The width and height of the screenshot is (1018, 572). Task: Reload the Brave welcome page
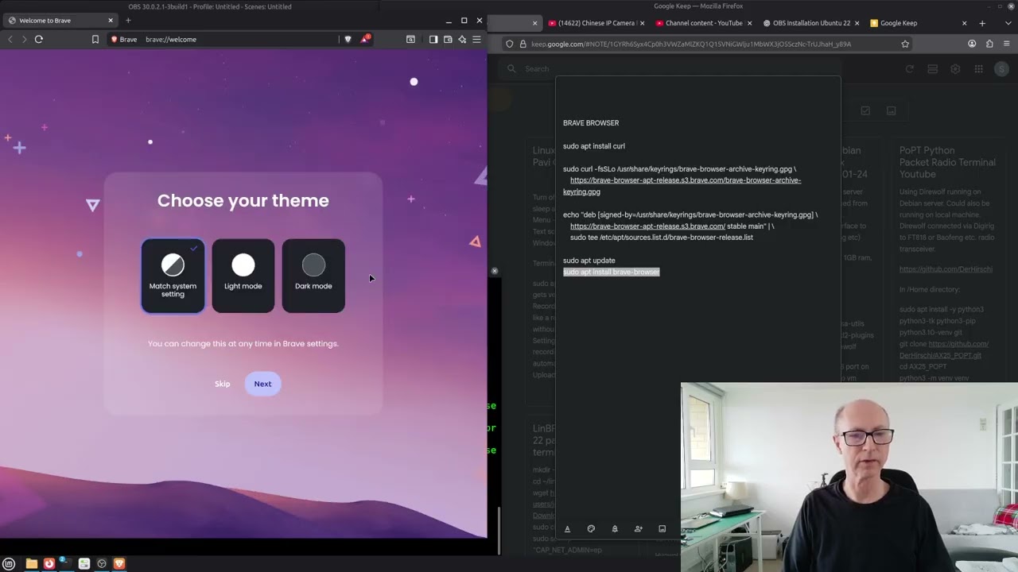pyautogui.click(x=38, y=39)
